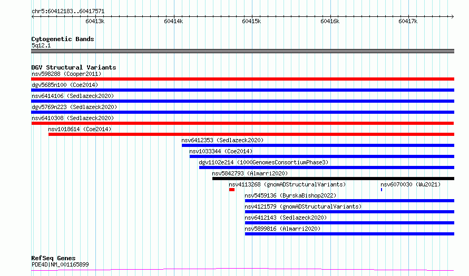Click the blue bar under nsv6412353
Viewport: 469px width, 276px height.
coord(318,145)
